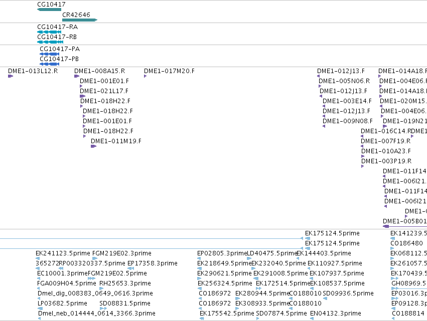Select the purple glyph under DME1-021L17.F
This screenshot has width=427, height=321.
coord(82,96)
